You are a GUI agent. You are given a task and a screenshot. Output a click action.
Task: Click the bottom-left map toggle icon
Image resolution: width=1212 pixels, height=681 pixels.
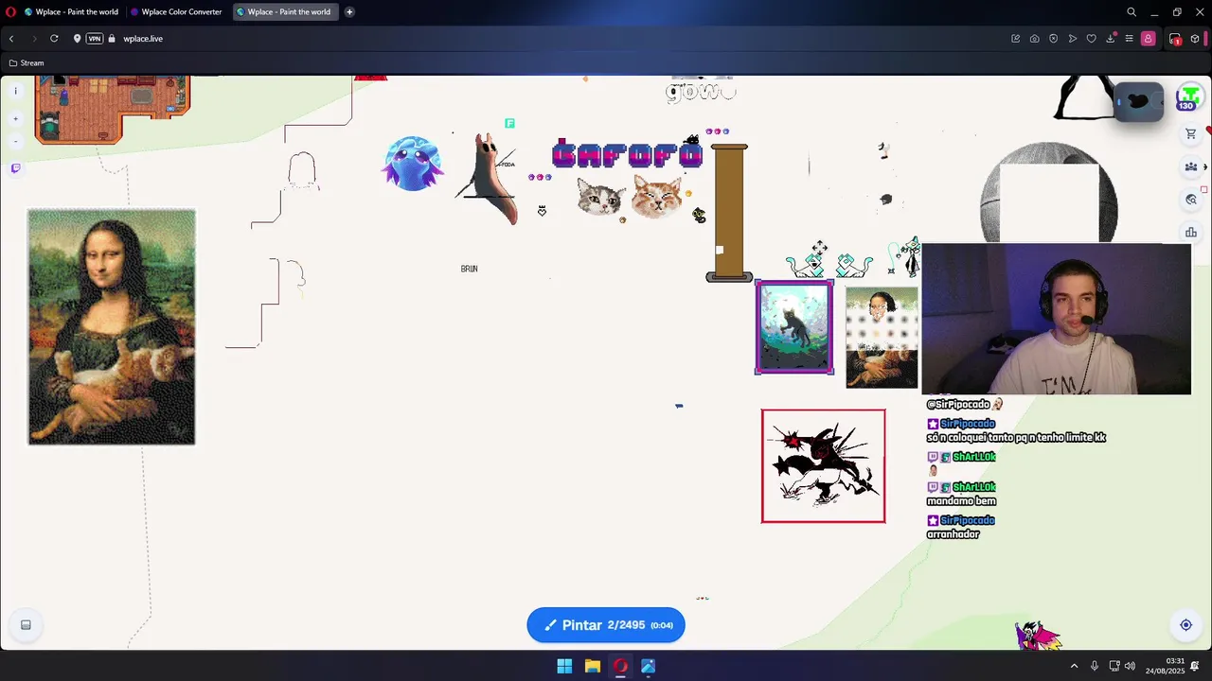26,624
